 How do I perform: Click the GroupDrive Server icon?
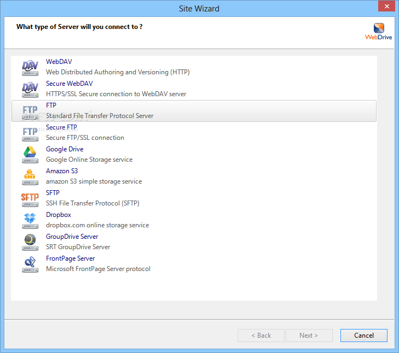pyautogui.click(x=30, y=243)
